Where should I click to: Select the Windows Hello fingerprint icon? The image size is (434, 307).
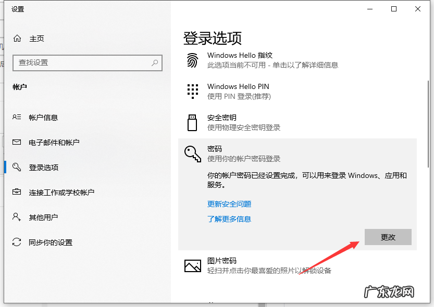(x=193, y=60)
